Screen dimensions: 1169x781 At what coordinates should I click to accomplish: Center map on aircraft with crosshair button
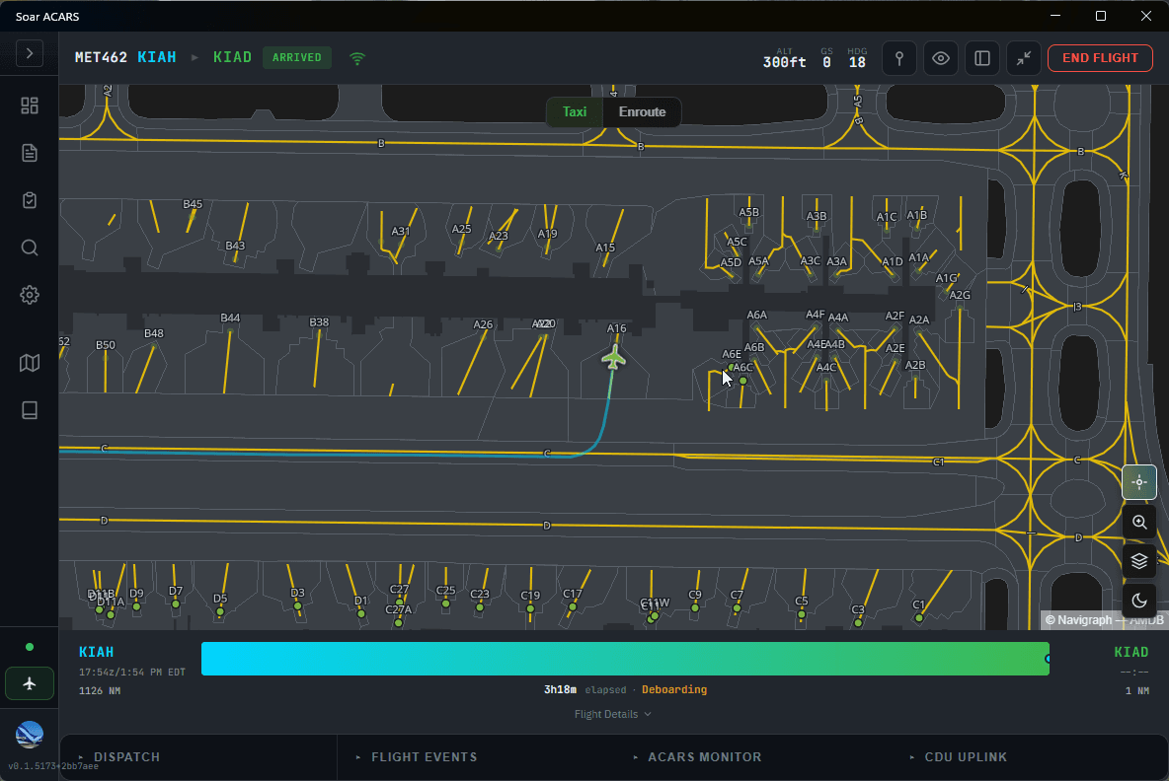pyautogui.click(x=1139, y=482)
